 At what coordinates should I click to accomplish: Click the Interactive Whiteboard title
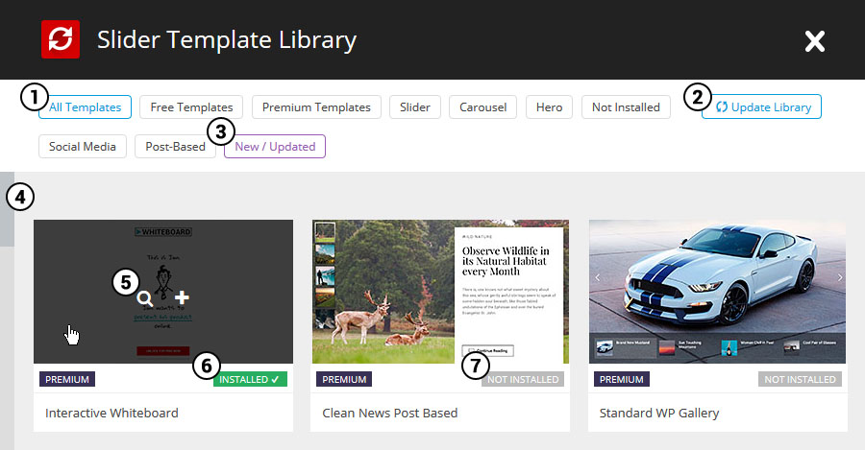(x=112, y=414)
